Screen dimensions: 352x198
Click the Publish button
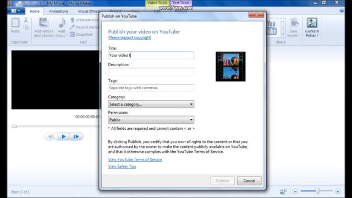222,181
